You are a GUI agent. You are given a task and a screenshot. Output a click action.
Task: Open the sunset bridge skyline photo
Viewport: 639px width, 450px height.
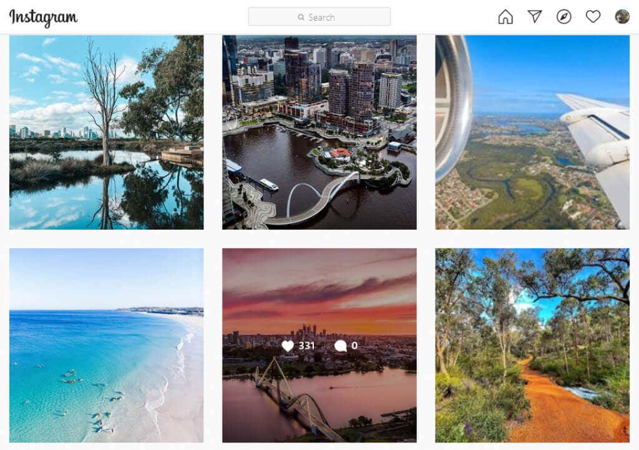coord(319,345)
